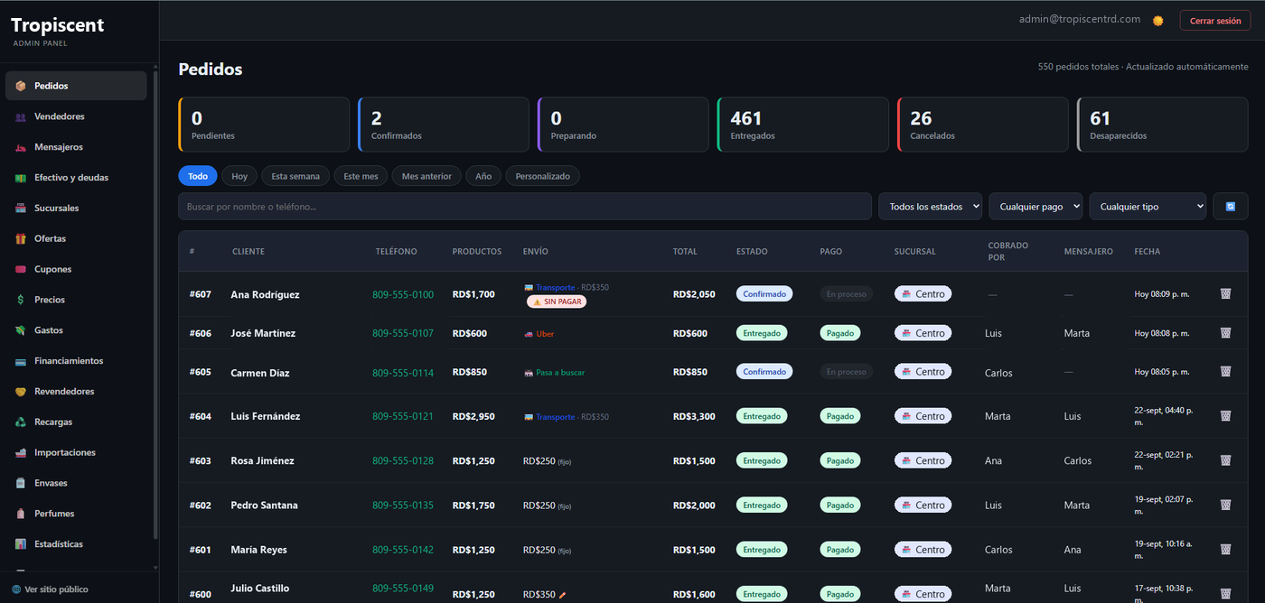Screen dimensions: 1265x603
Task: Filter orders by 'Hoy'
Action: (239, 176)
